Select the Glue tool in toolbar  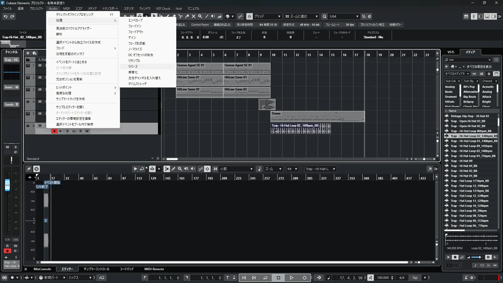tap(187, 16)
